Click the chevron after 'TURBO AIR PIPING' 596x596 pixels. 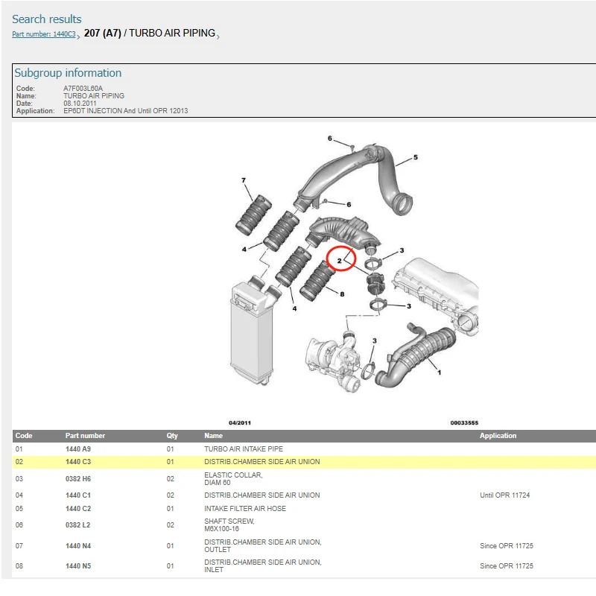point(218,36)
